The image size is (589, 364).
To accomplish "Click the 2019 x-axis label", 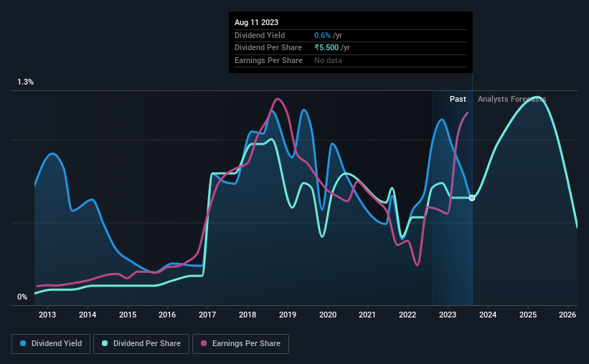I will pos(288,315).
